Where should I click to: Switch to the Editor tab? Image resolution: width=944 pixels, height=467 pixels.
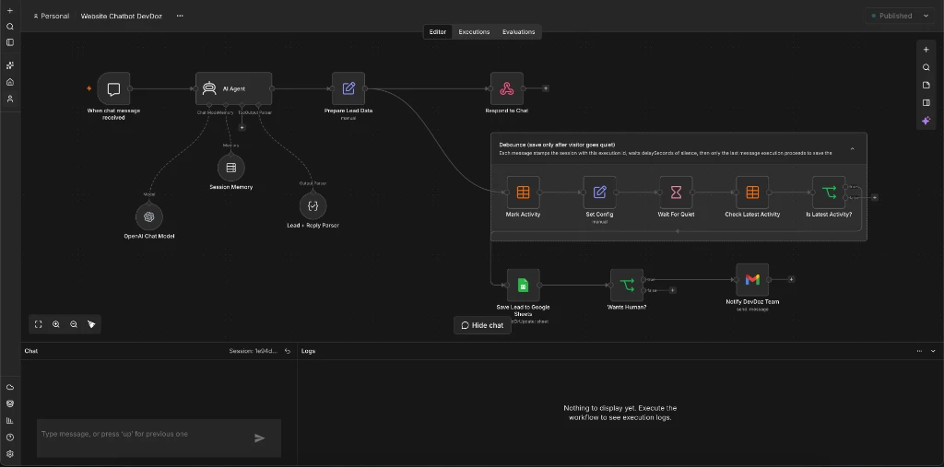(438, 32)
